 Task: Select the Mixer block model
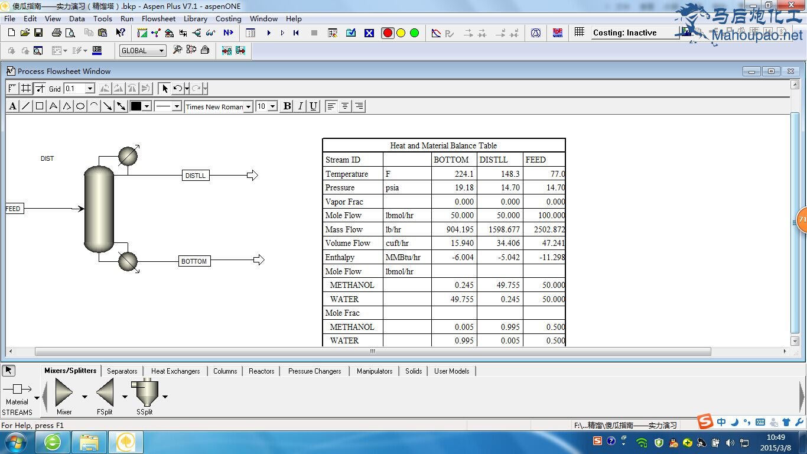point(64,397)
